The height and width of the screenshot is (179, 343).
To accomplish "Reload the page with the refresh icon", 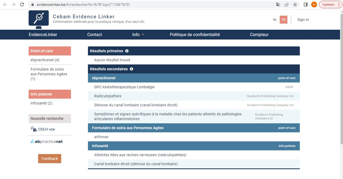I will click(x=22, y=5).
